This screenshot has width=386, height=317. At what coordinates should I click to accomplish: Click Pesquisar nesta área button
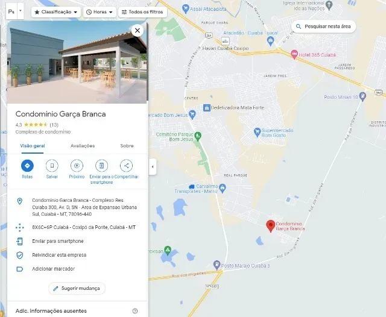[x=324, y=27]
